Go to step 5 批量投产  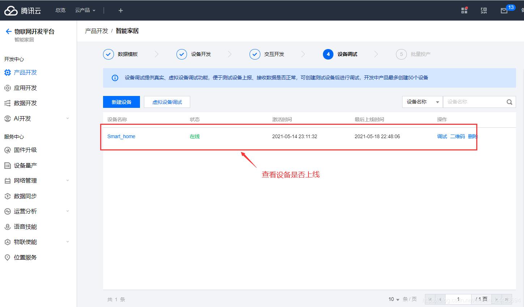pyautogui.click(x=413, y=54)
